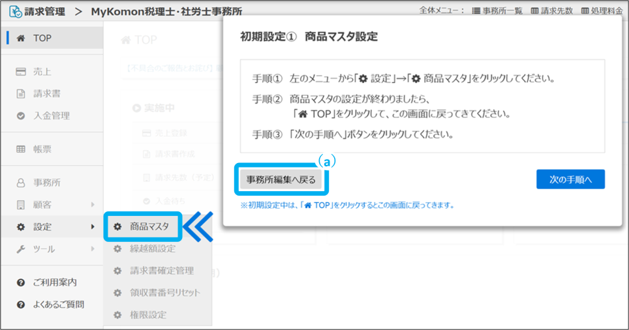This screenshot has width=629, height=330.
Task: Click the ツール wrench icon
Action: 21,249
